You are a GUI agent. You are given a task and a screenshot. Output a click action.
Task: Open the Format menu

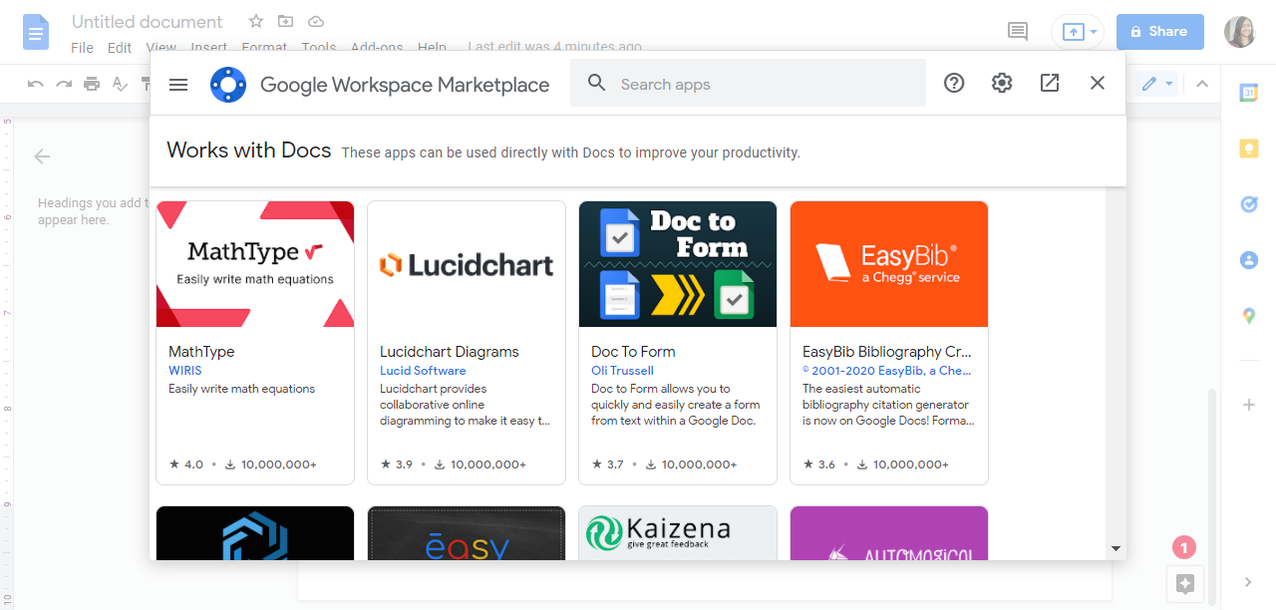[x=264, y=47]
